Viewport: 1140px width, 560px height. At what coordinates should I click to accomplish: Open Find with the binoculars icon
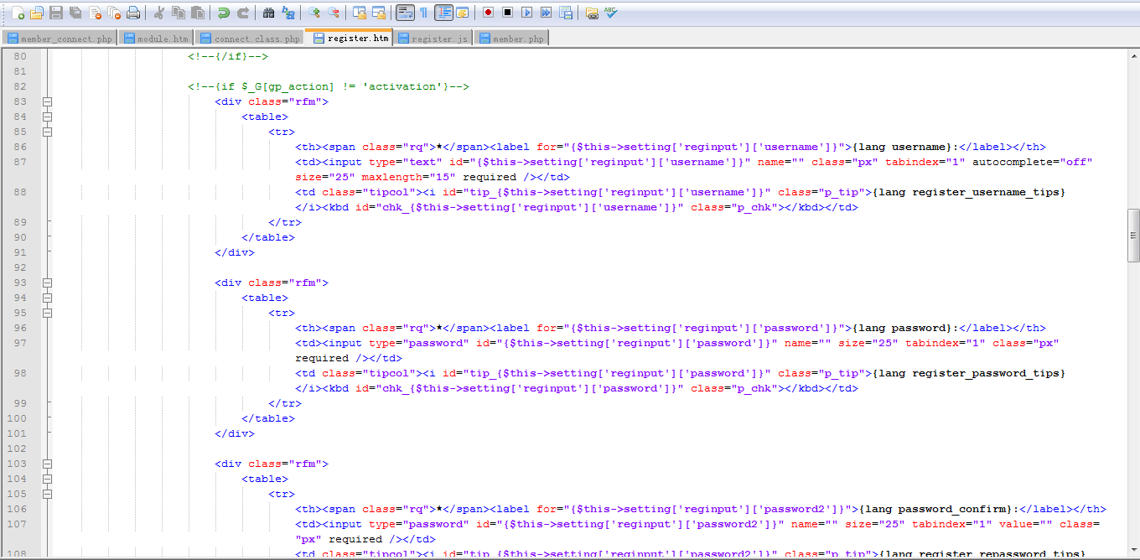coord(268,13)
